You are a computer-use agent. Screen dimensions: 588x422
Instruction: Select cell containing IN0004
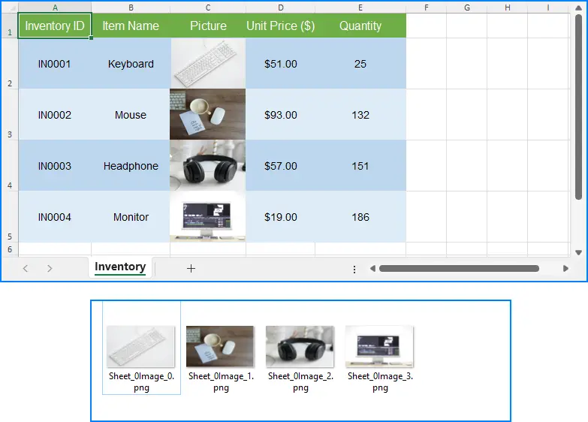click(x=55, y=217)
